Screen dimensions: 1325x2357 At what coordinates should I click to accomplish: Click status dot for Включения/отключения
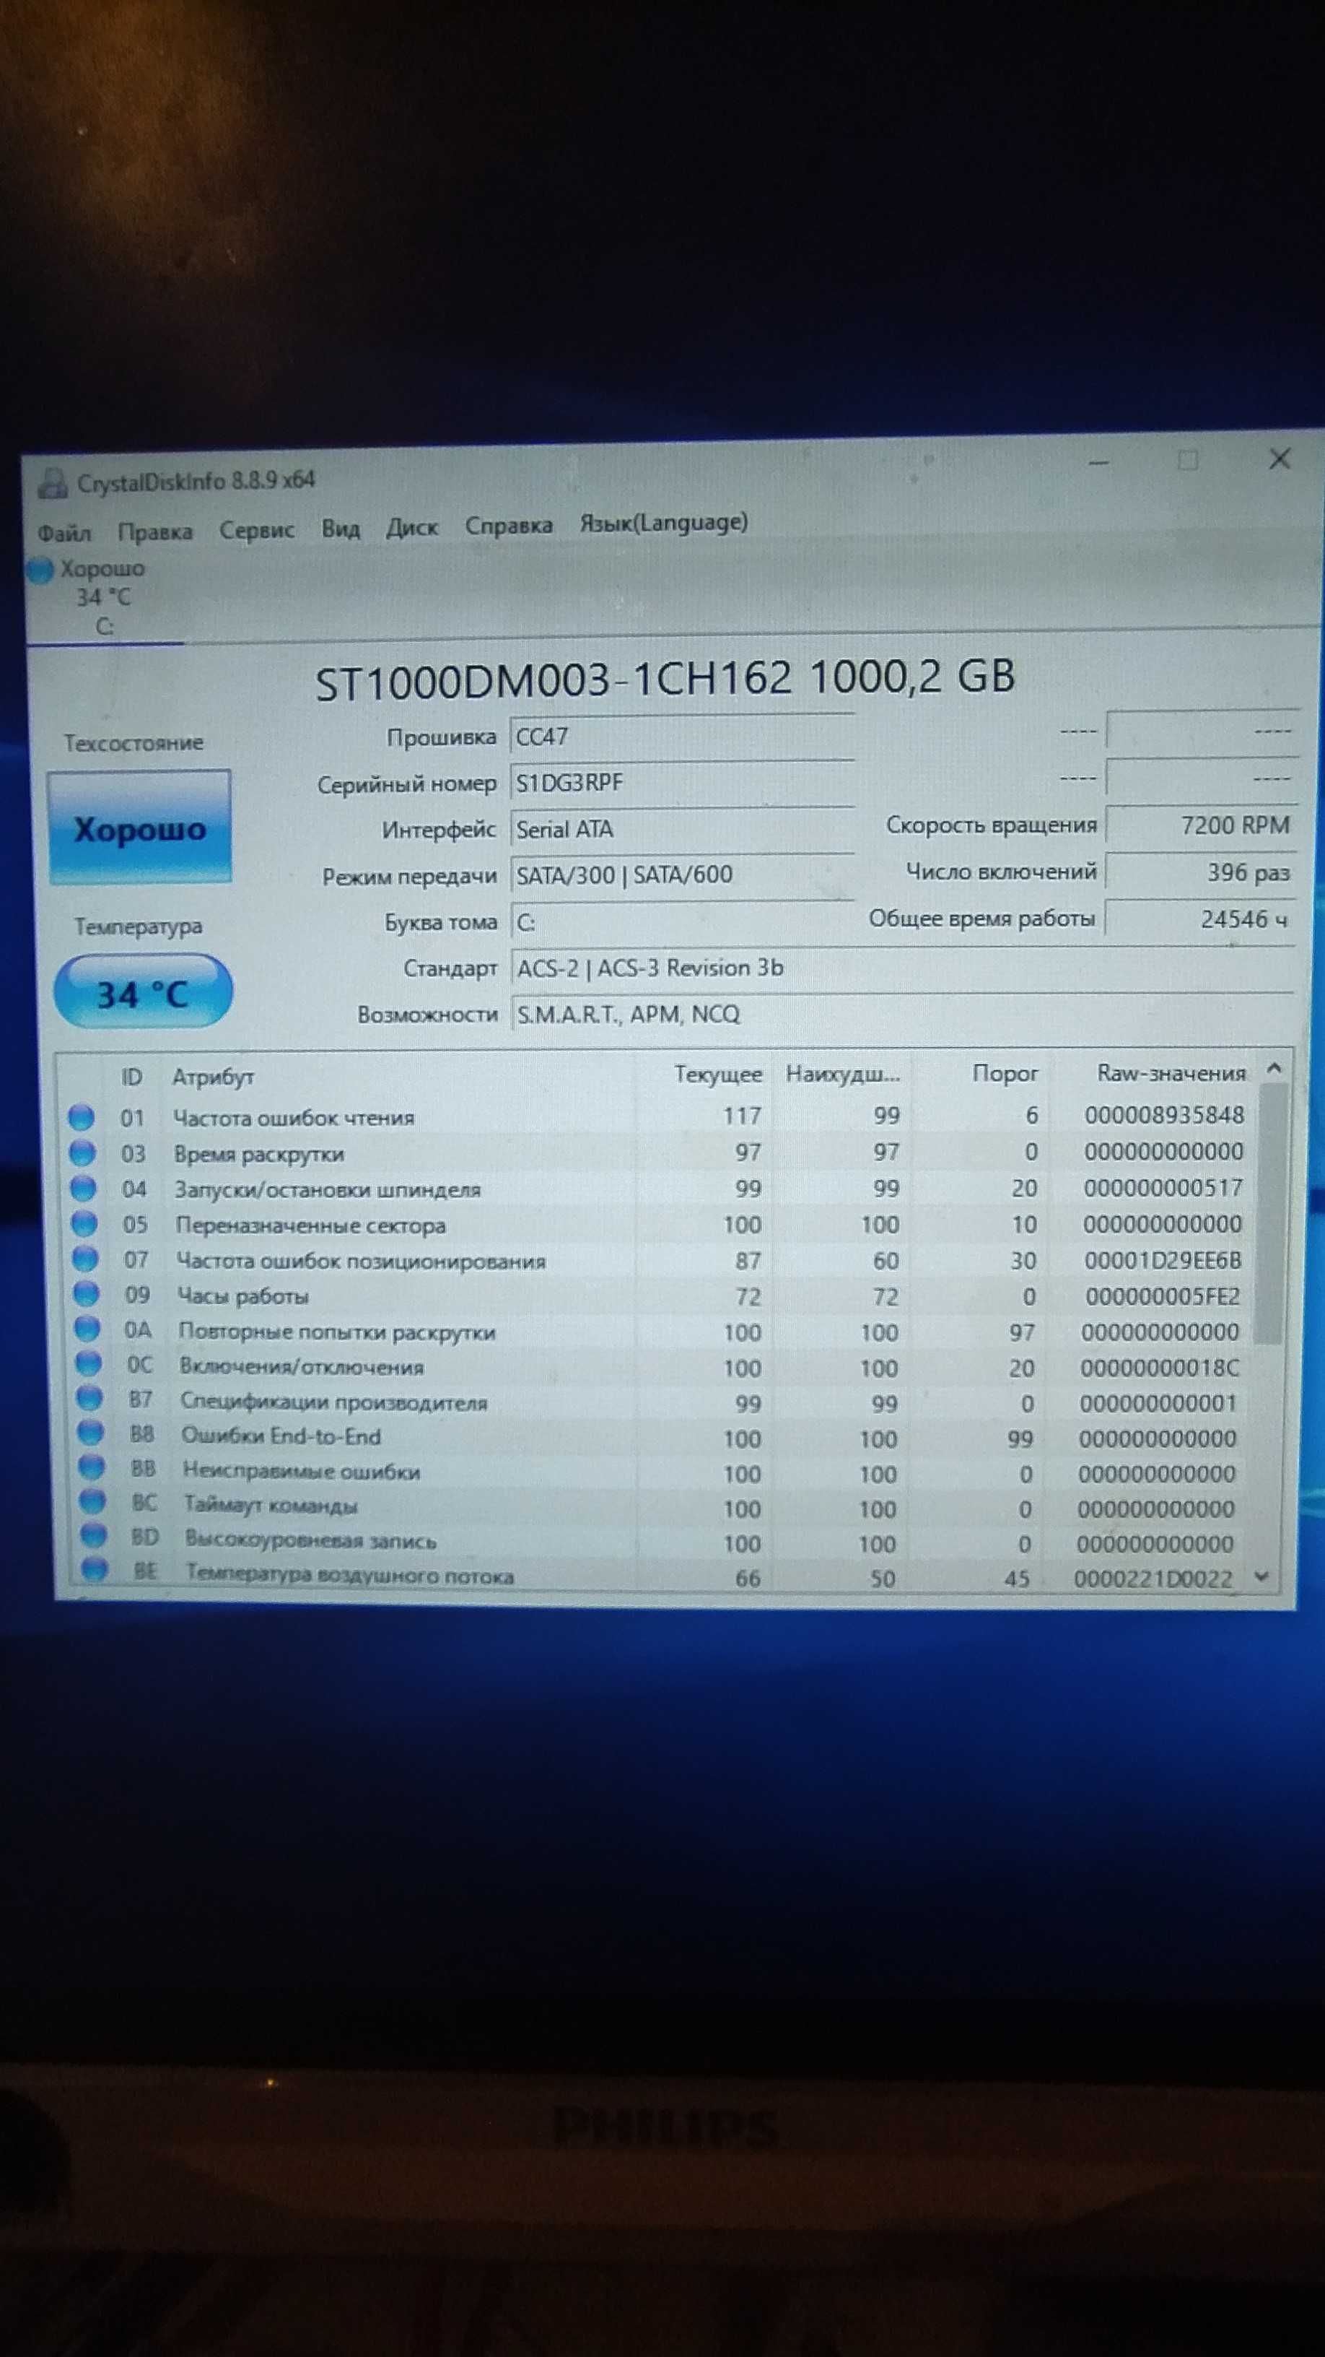(88, 1363)
